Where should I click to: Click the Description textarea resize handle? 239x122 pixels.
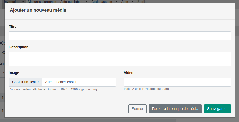click(x=230, y=65)
